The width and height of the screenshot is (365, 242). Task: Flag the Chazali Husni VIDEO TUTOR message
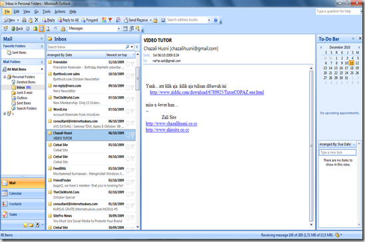coord(133,135)
